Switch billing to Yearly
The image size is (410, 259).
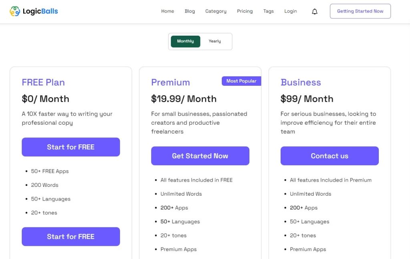(215, 41)
